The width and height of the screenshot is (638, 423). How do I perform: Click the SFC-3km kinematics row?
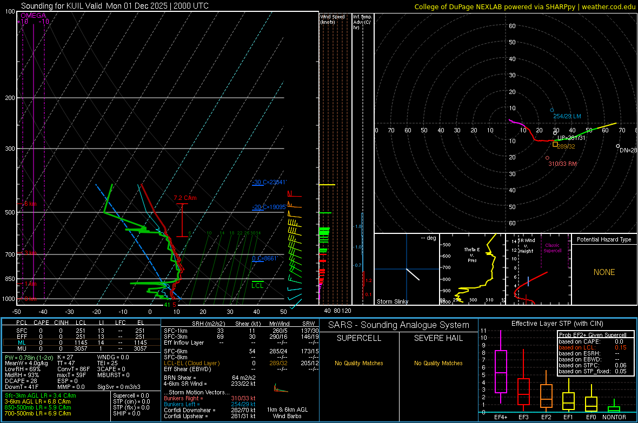(x=241, y=337)
